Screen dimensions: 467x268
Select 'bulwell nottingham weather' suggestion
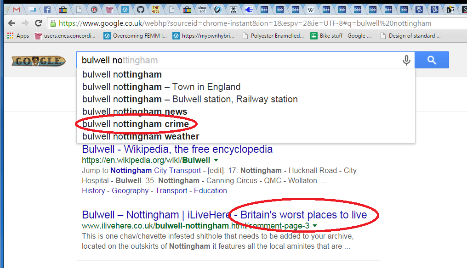tap(141, 136)
